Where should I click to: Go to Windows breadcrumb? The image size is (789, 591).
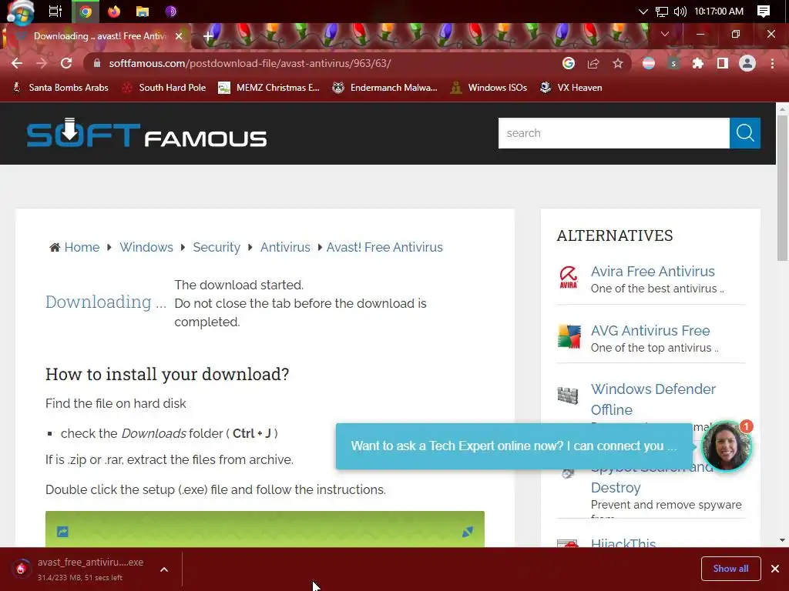click(x=146, y=247)
